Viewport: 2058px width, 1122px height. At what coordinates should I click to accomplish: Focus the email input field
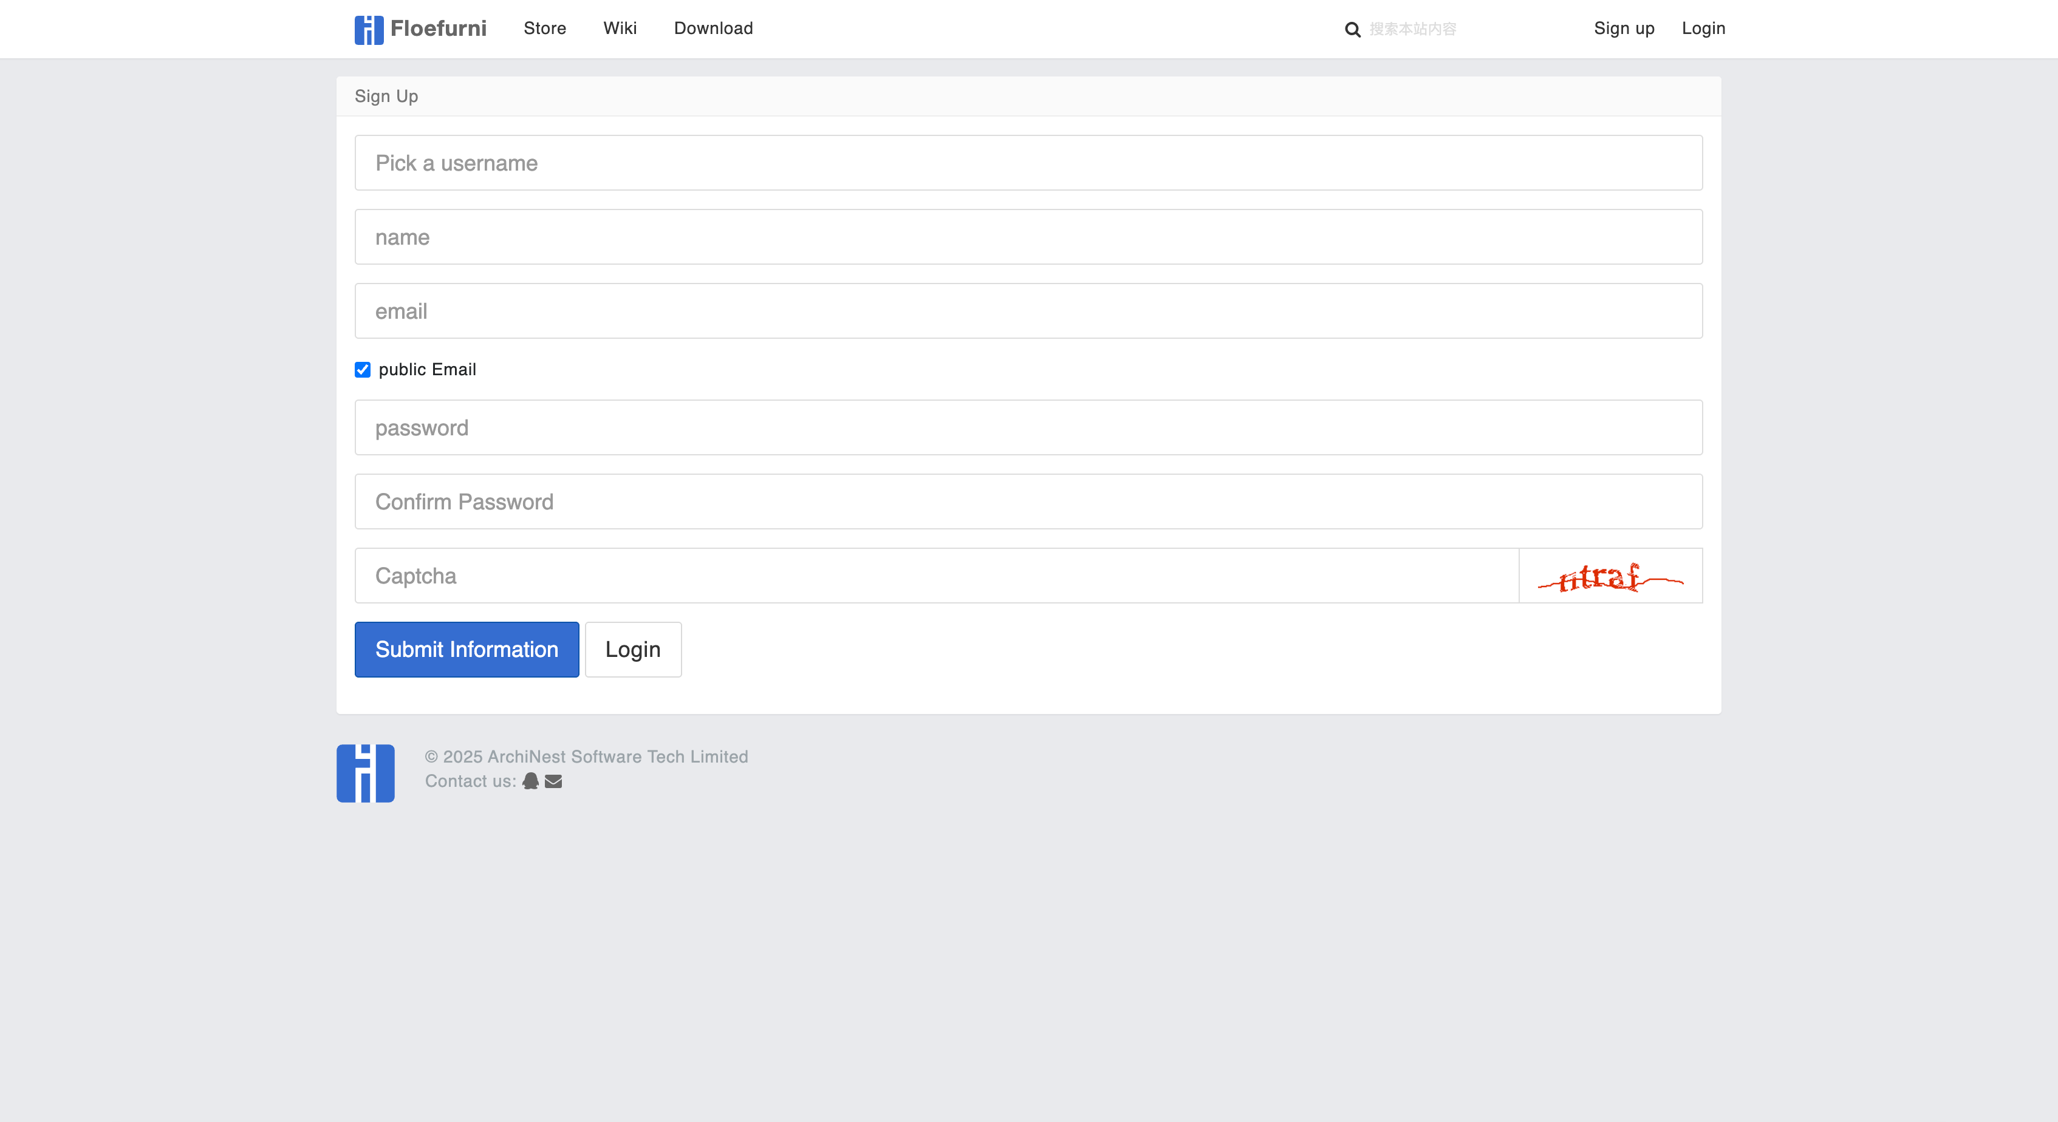click(x=1028, y=311)
